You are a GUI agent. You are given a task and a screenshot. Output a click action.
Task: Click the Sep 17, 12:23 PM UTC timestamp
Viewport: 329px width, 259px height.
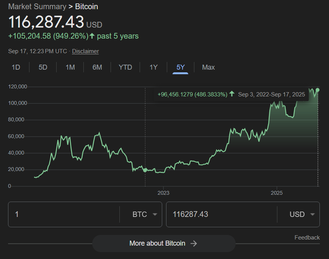pos(37,51)
